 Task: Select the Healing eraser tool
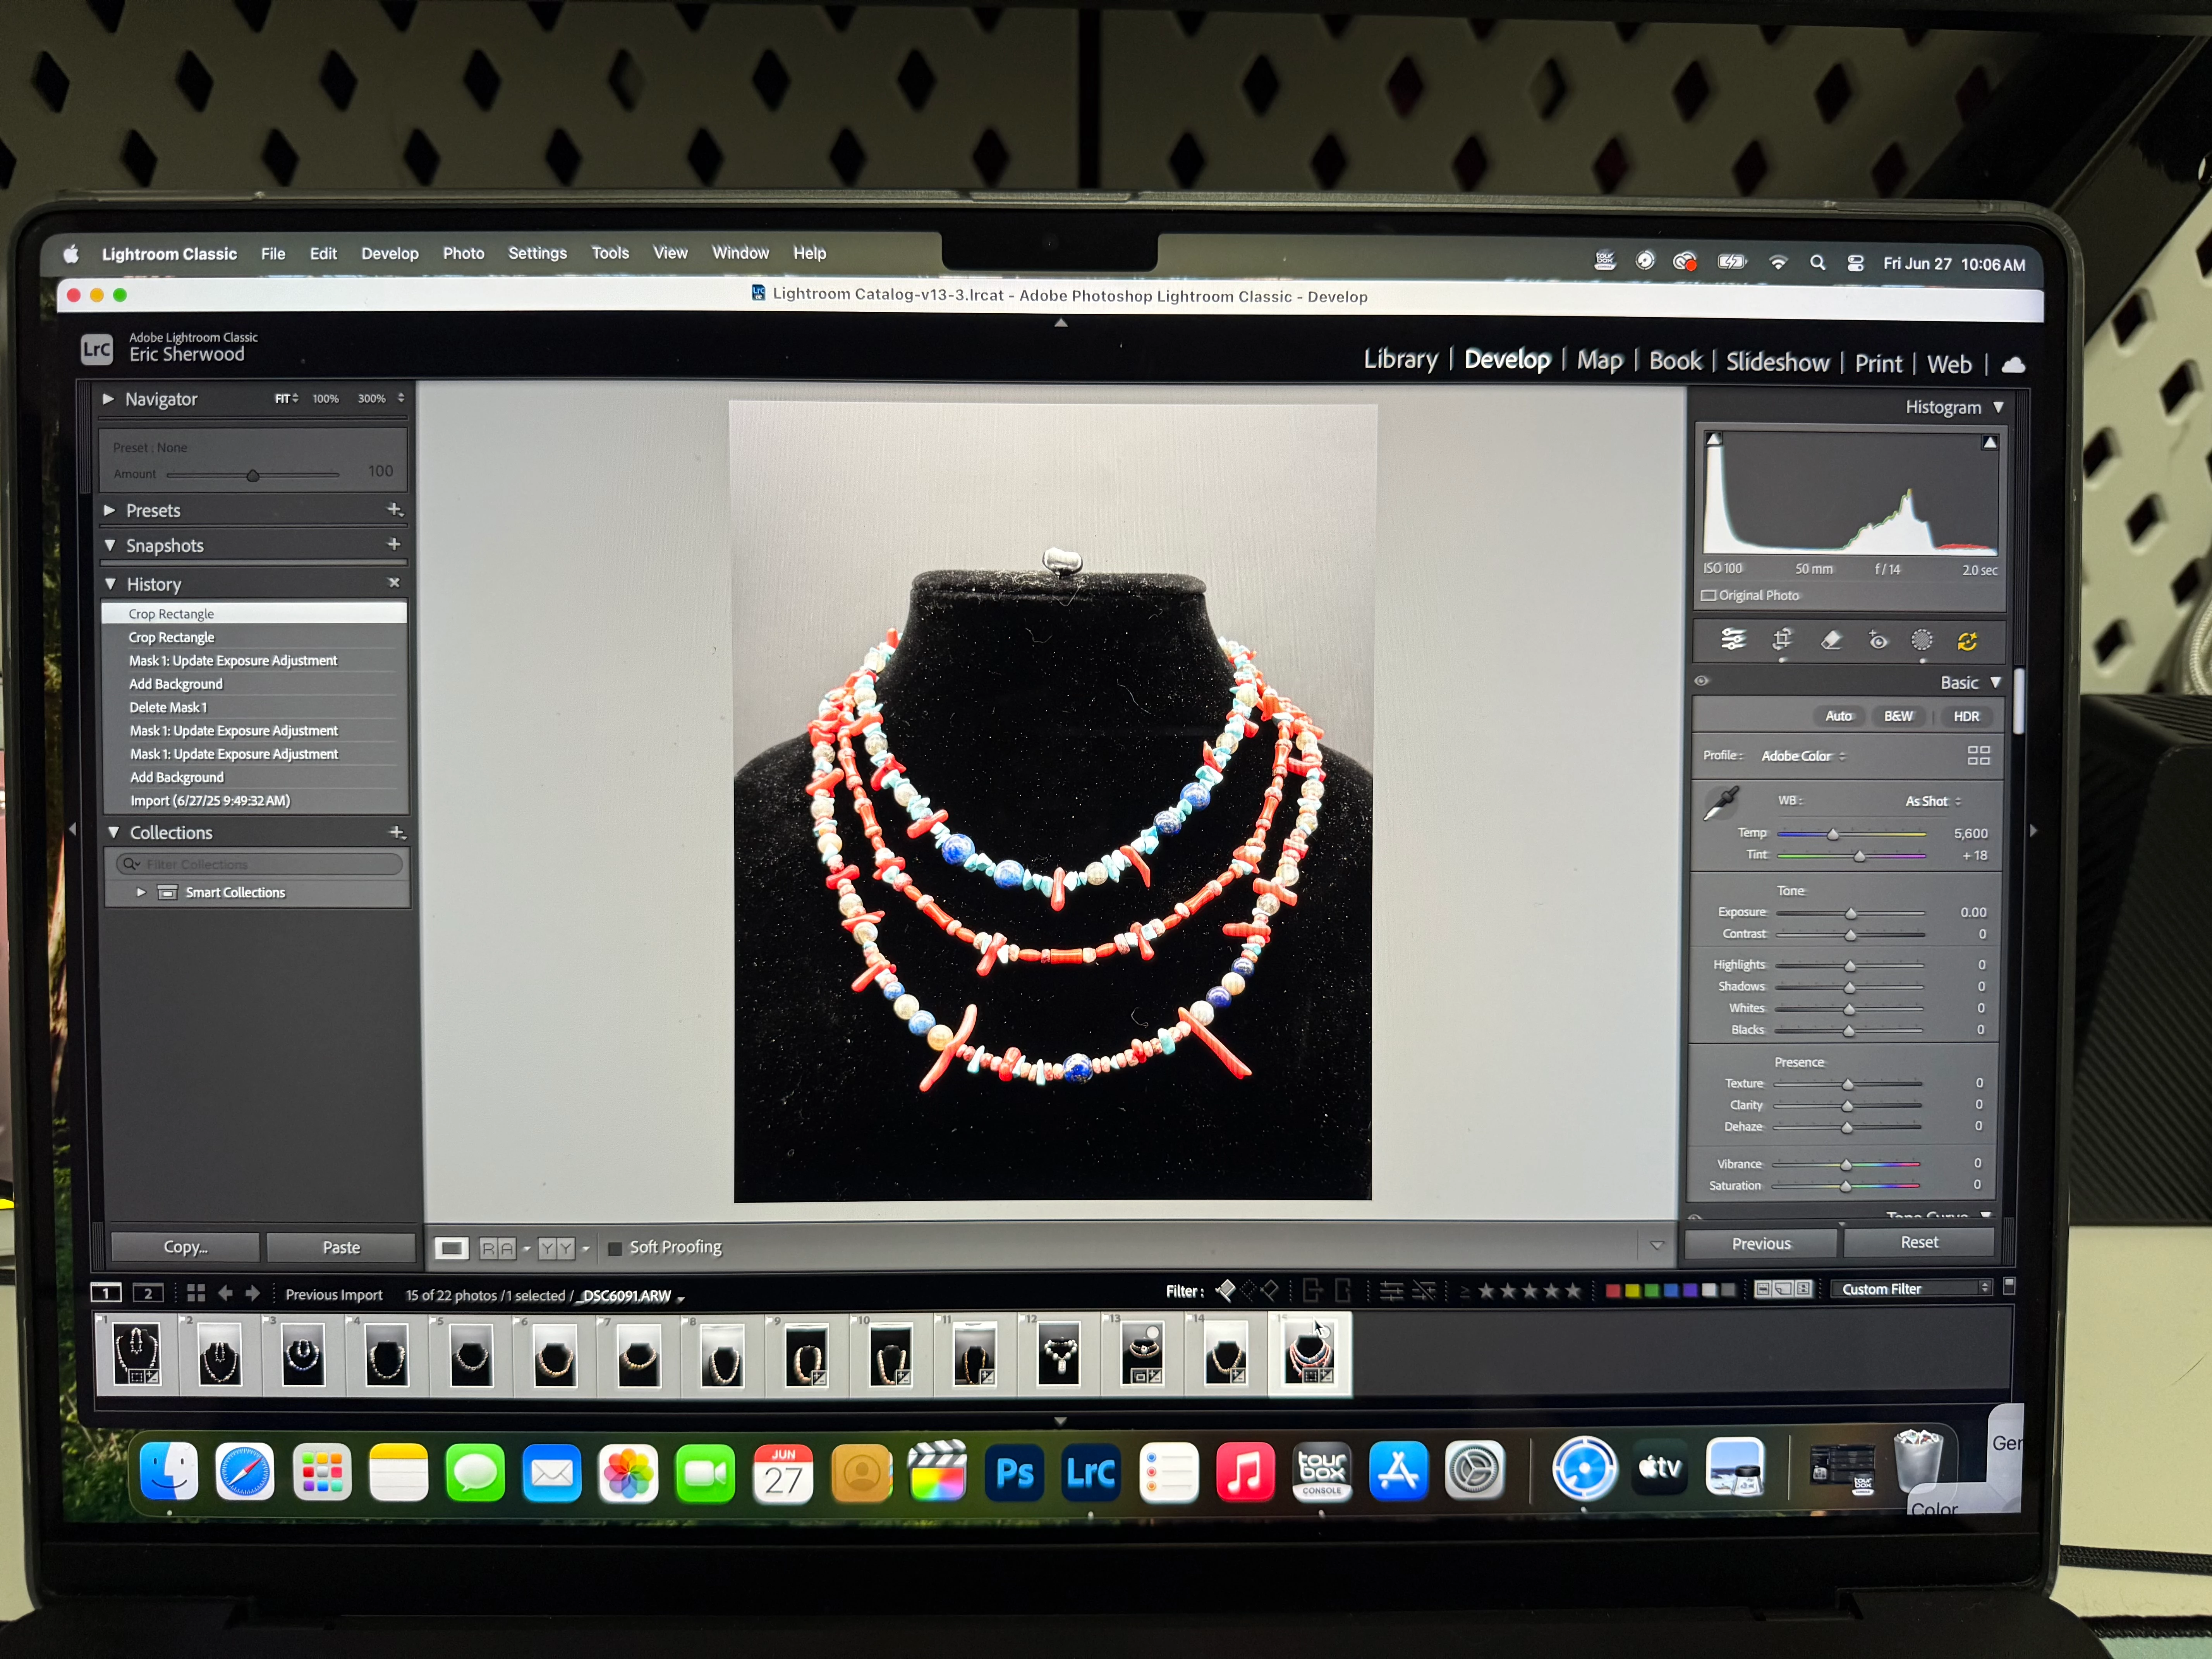(x=1831, y=641)
